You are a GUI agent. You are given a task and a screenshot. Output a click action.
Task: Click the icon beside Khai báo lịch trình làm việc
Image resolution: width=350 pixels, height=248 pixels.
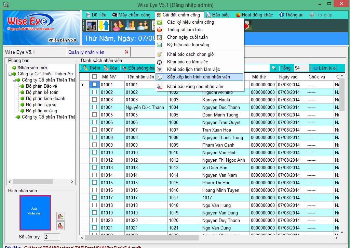click(x=159, y=69)
